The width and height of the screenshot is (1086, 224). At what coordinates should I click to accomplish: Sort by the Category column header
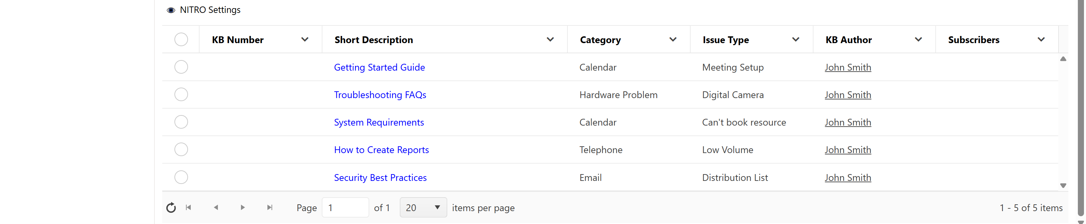pos(600,40)
